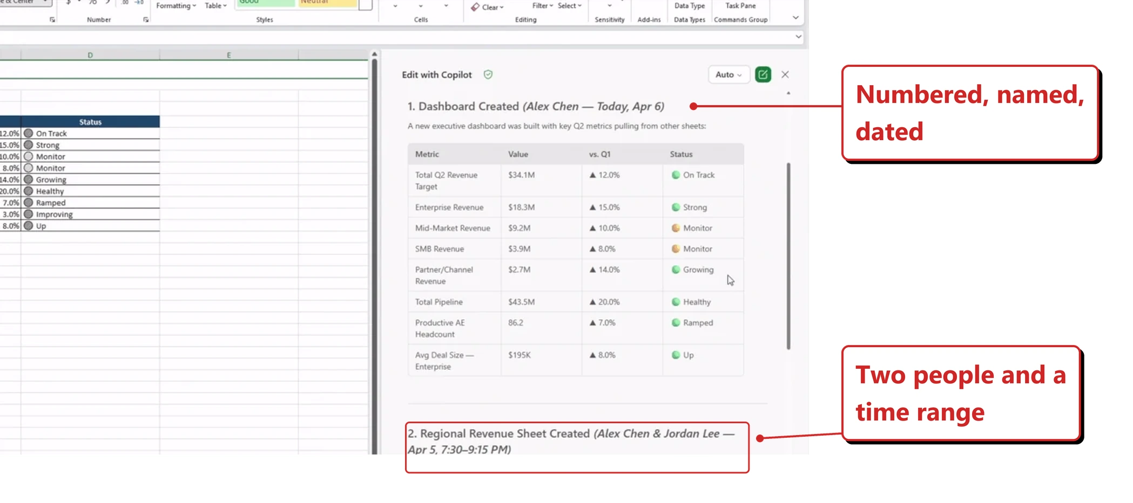Click status circle icon beside Improving in sheet
Image resolution: width=1133 pixels, height=503 pixels.
pos(29,214)
